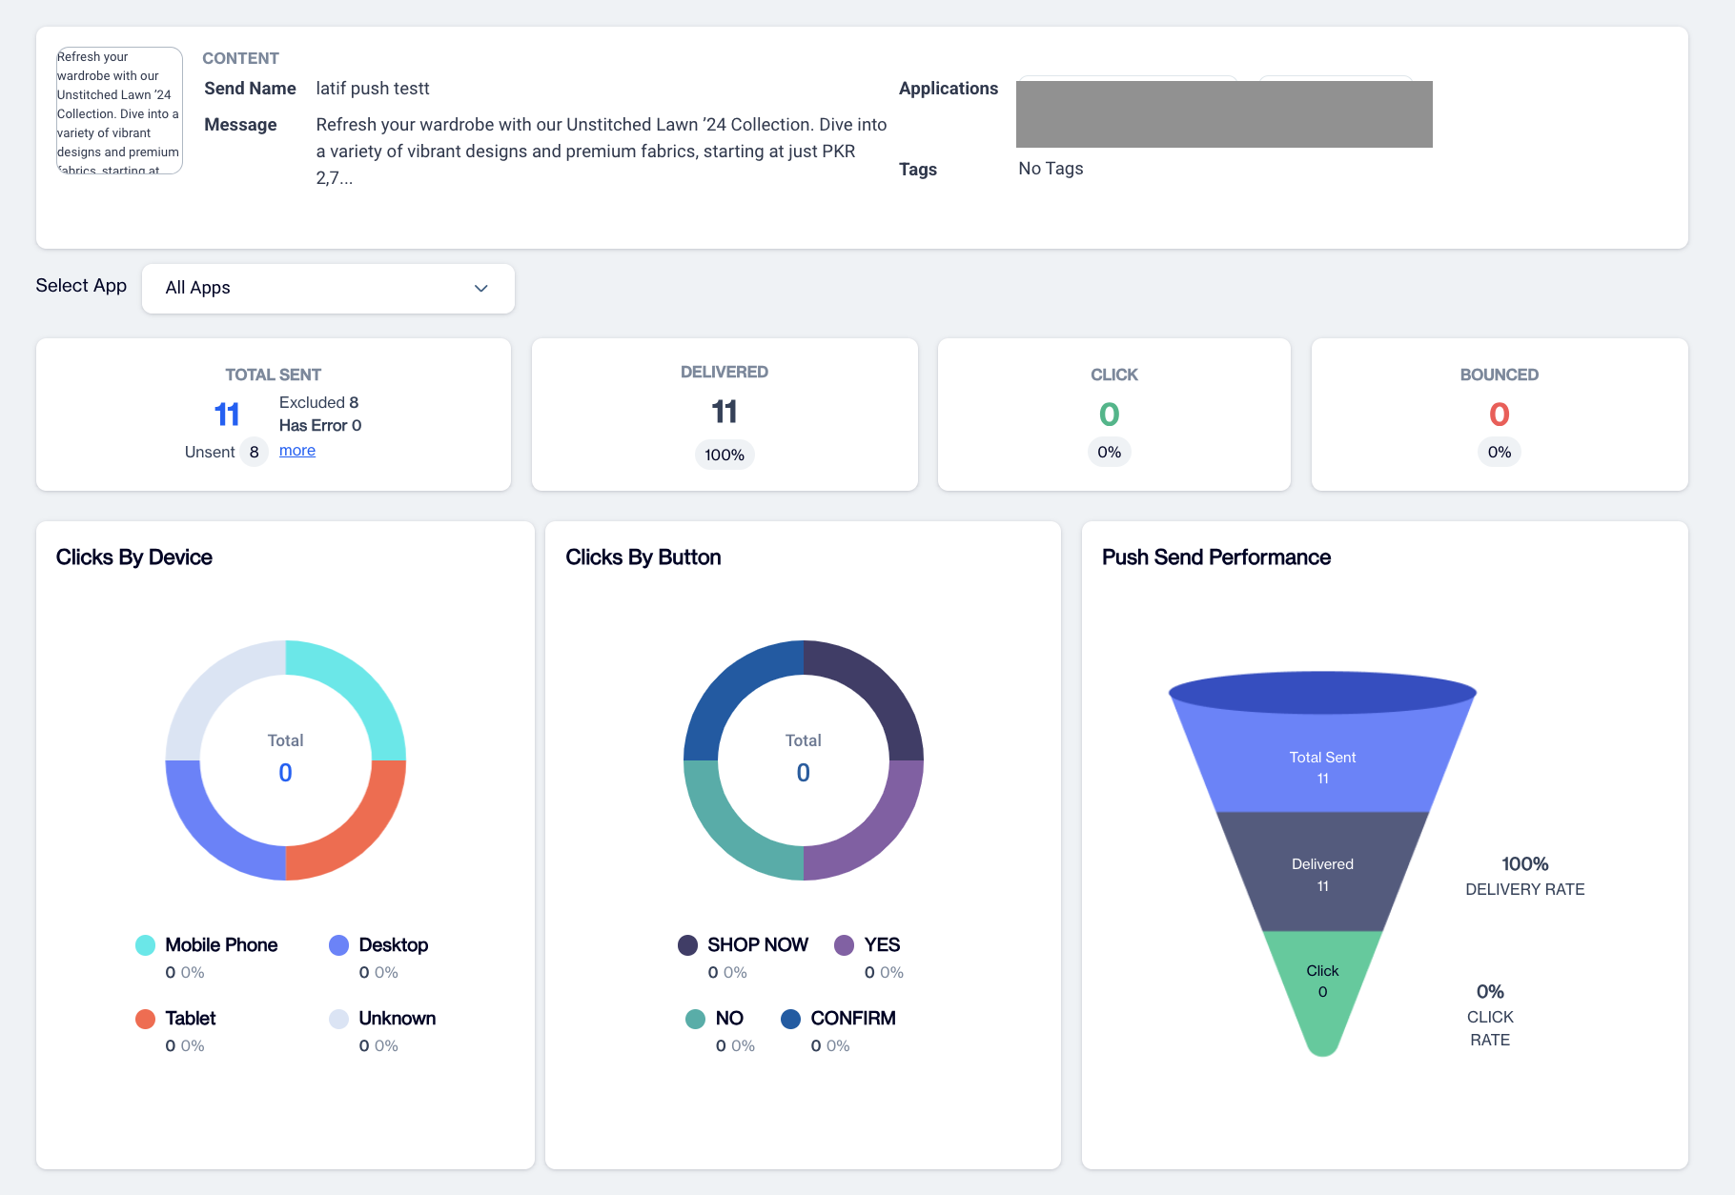The image size is (1735, 1195).
Task: Click the Delivered count 11
Action: tap(725, 412)
